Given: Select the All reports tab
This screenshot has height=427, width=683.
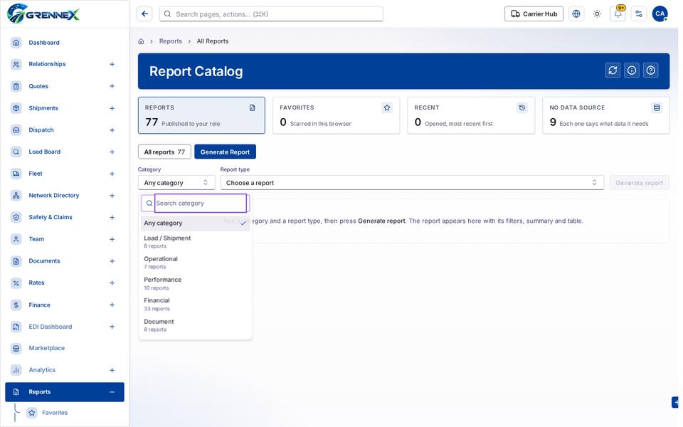Looking at the screenshot, I should [164, 152].
